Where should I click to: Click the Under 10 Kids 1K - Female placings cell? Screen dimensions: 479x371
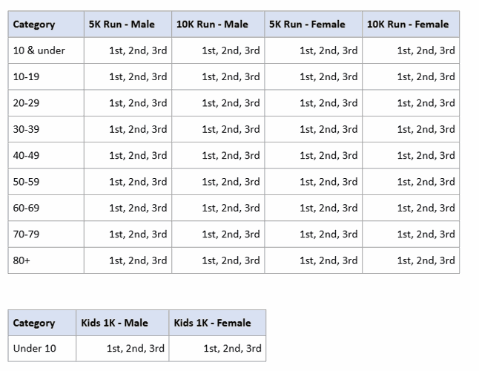coord(232,348)
